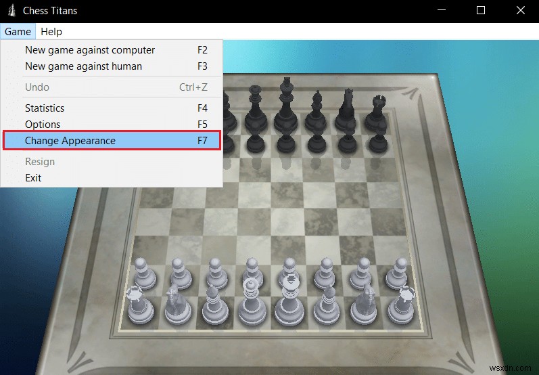Screen dimensions: 539x375
Task: Click the Chess Titans title bar icon
Action: [x=12, y=10]
